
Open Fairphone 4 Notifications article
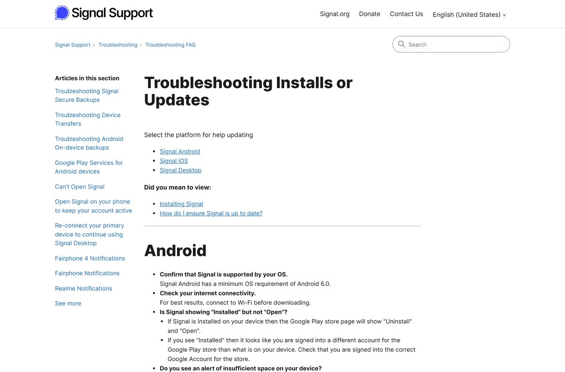coord(90,258)
